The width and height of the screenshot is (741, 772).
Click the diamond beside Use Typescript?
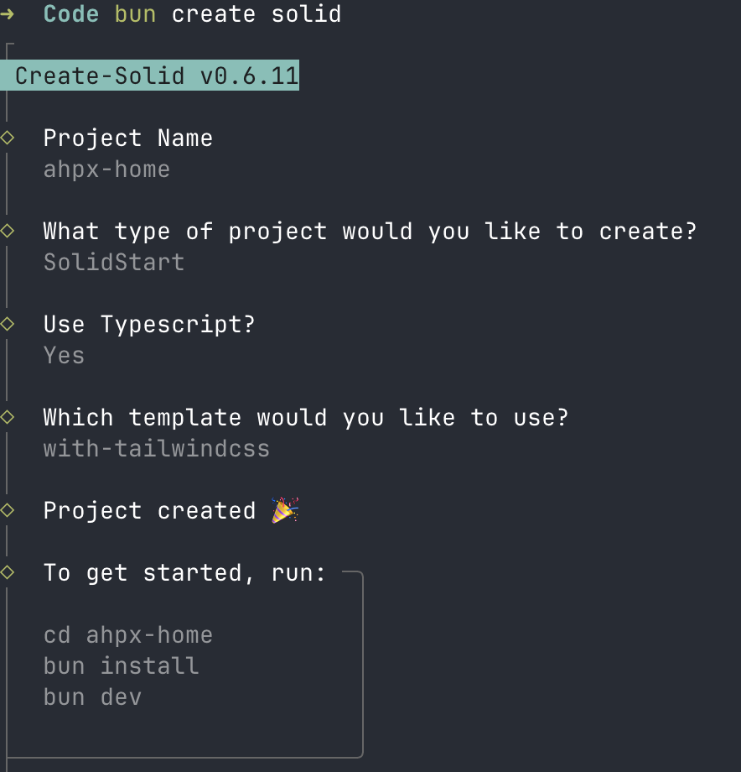click(x=8, y=324)
